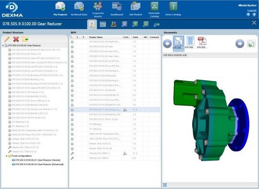Click the 078.505.9.0100.00.A3D file label
This screenshot has height=189, width=259.
(x=175, y=55)
